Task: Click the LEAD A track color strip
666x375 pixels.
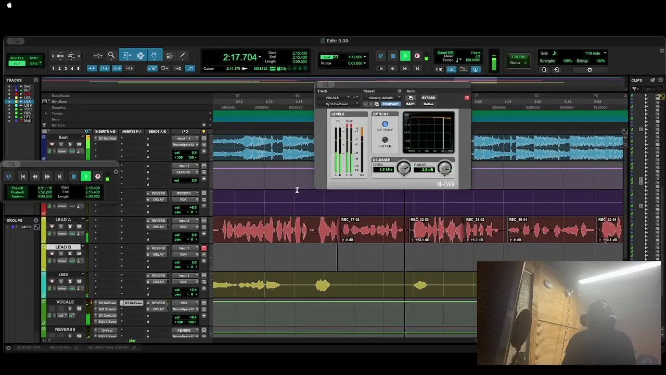Action: [x=44, y=230]
